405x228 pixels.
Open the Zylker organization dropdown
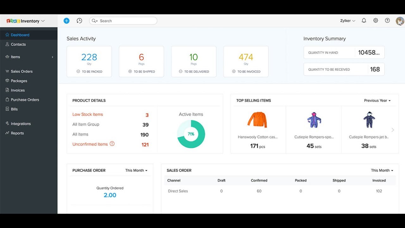click(x=347, y=20)
